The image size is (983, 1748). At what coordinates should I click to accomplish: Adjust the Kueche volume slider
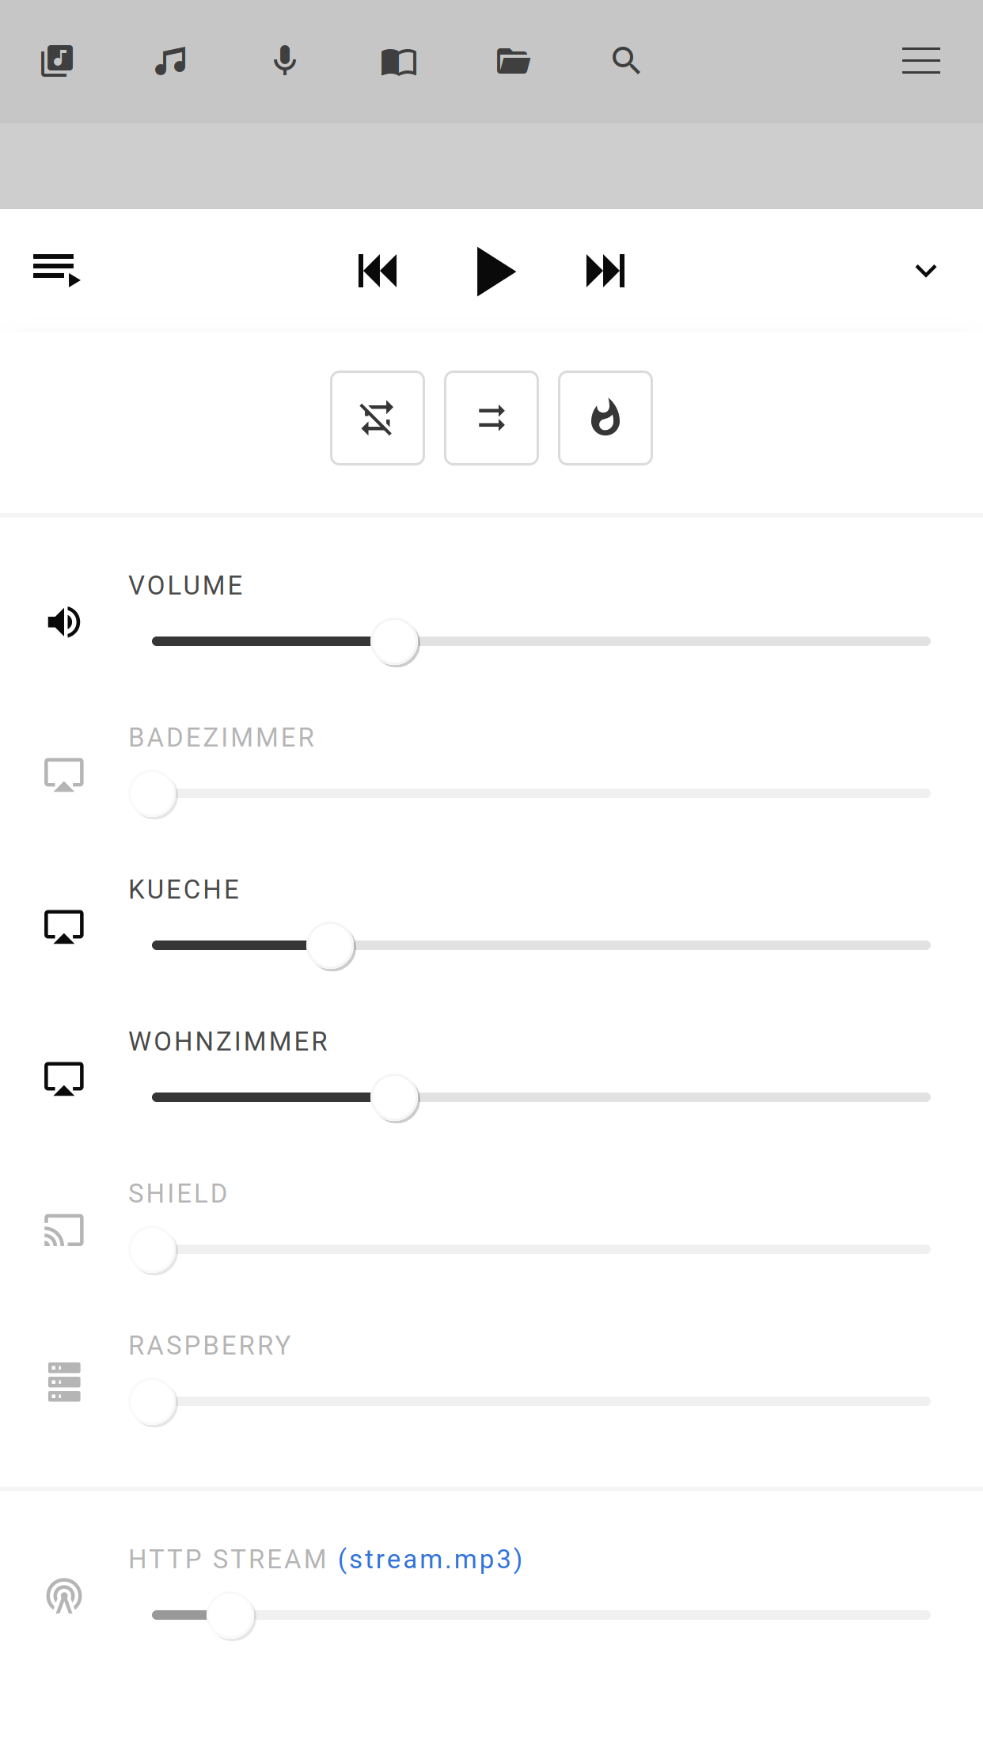coord(332,944)
